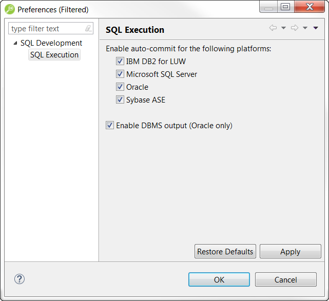Toggle Sybase ASE auto-commit checkbox
This screenshot has width=329, height=301.
tap(120, 100)
